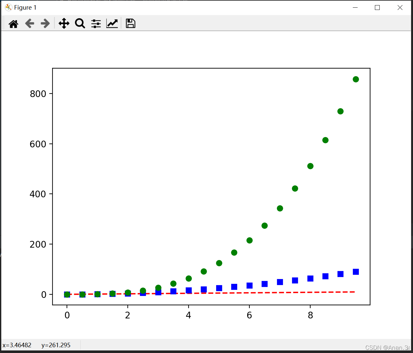Click the y-axis tick label 0
The height and width of the screenshot is (353, 413).
click(44, 295)
